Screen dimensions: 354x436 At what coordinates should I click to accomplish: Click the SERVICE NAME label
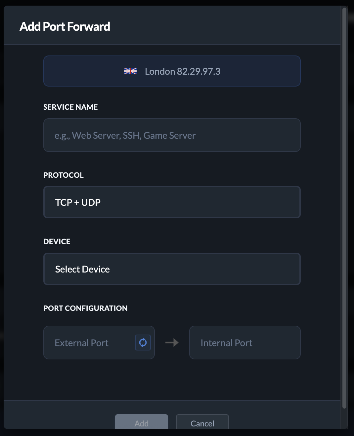(x=70, y=107)
